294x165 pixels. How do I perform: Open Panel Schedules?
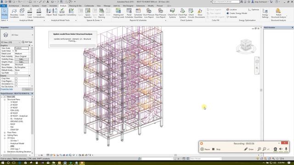click(129, 13)
